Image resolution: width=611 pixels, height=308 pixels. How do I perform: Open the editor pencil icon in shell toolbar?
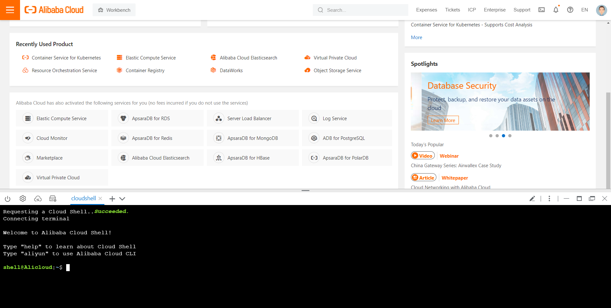click(532, 199)
